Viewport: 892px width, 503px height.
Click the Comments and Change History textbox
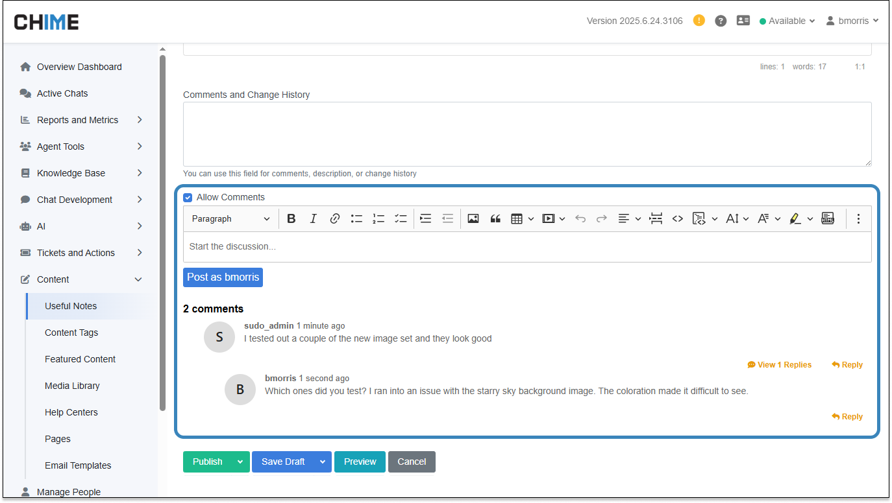coord(527,134)
